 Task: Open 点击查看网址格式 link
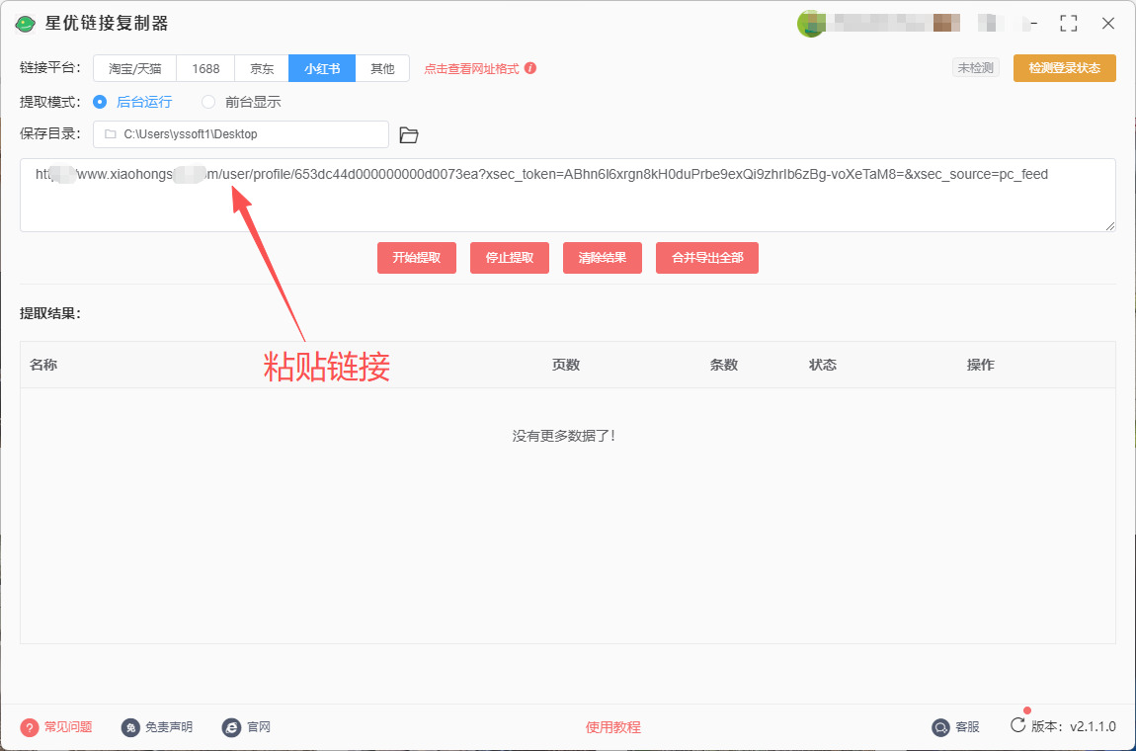(x=471, y=69)
